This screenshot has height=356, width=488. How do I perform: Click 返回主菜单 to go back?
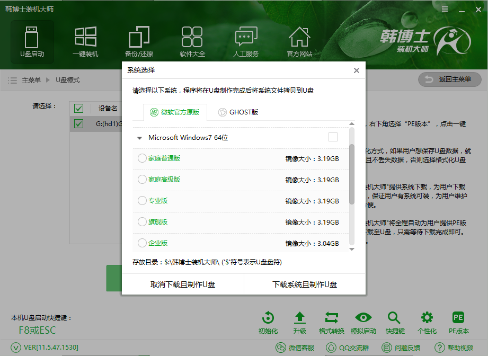(449, 80)
